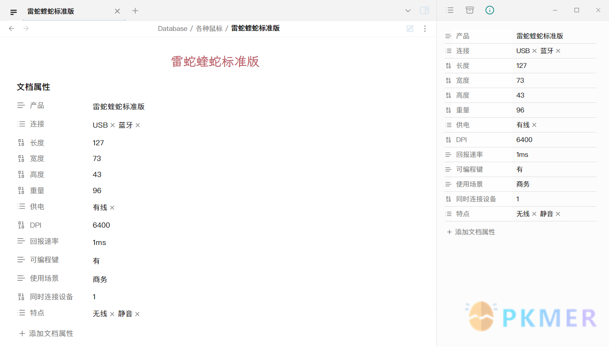Remove the 静音 tag in the note

tap(137, 314)
